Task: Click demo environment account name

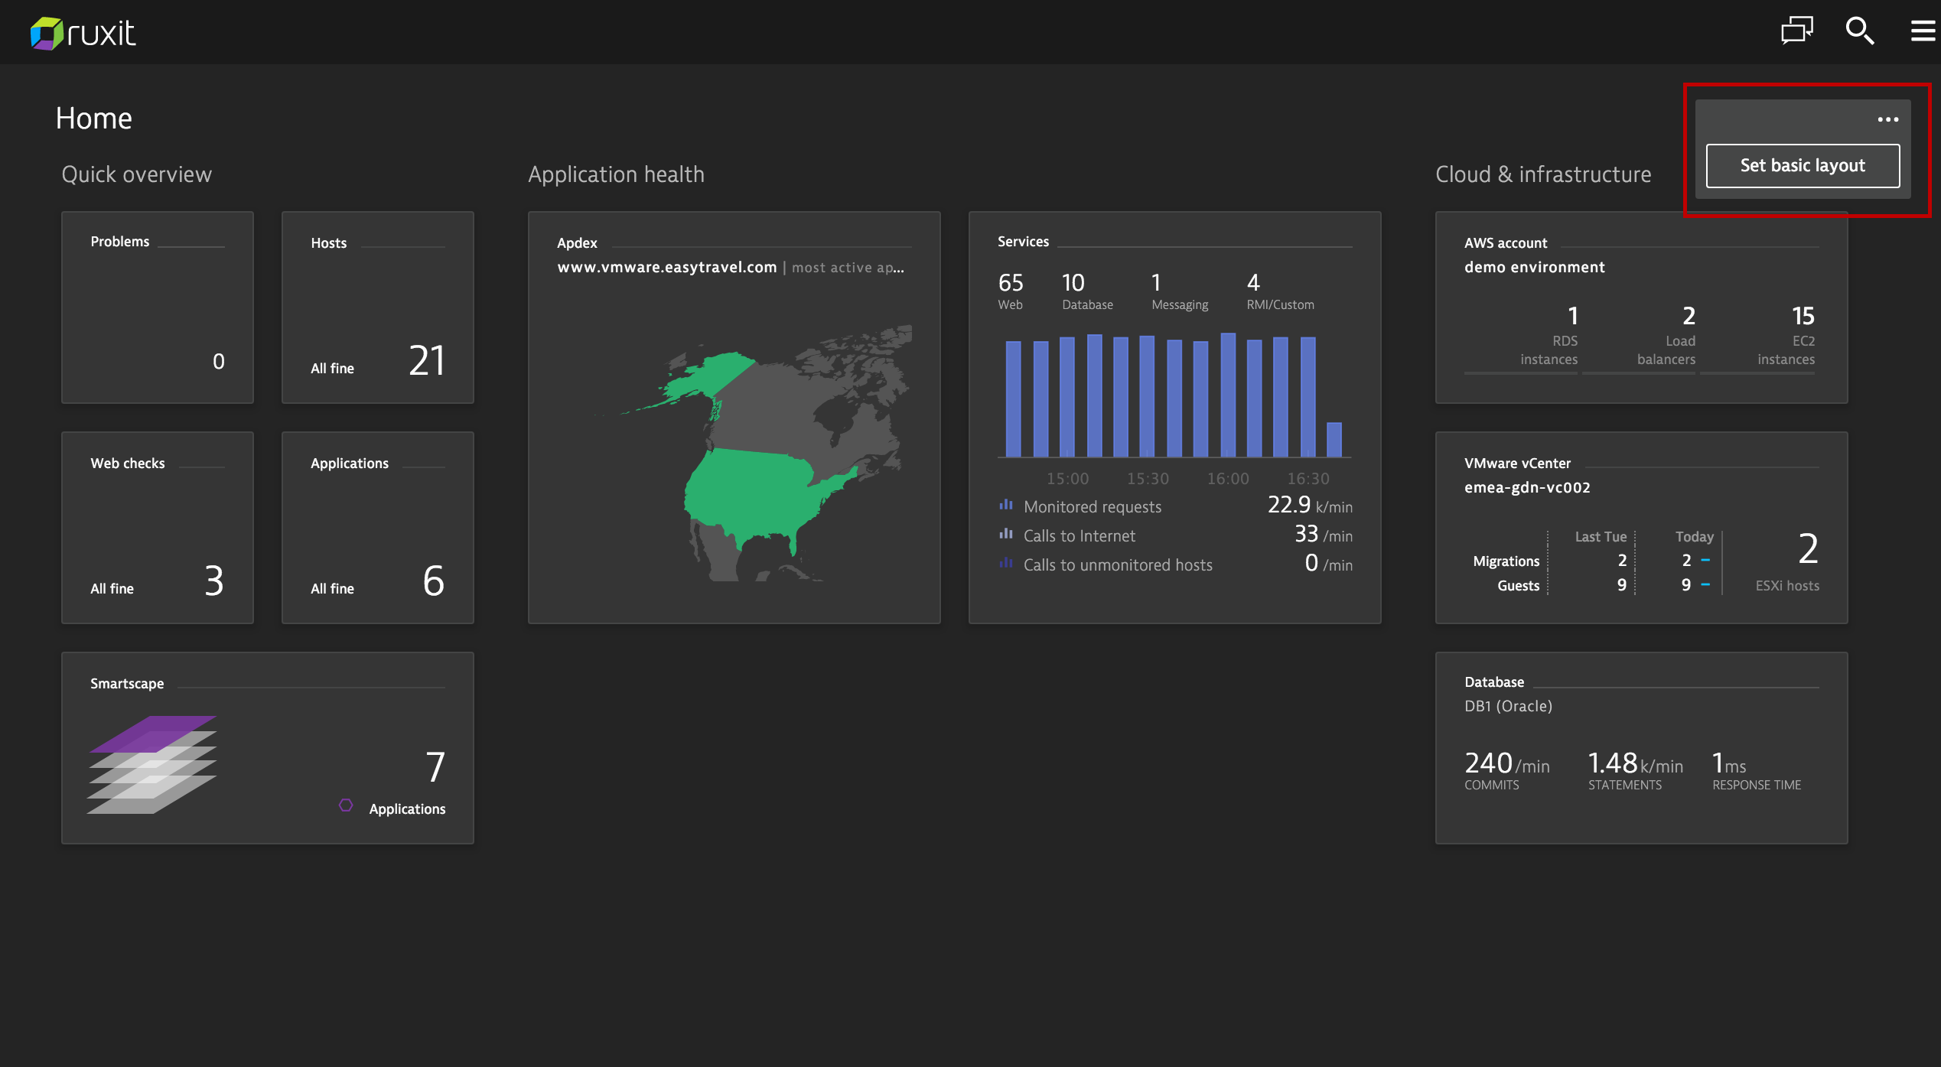Action: (x=1534, y=267)
